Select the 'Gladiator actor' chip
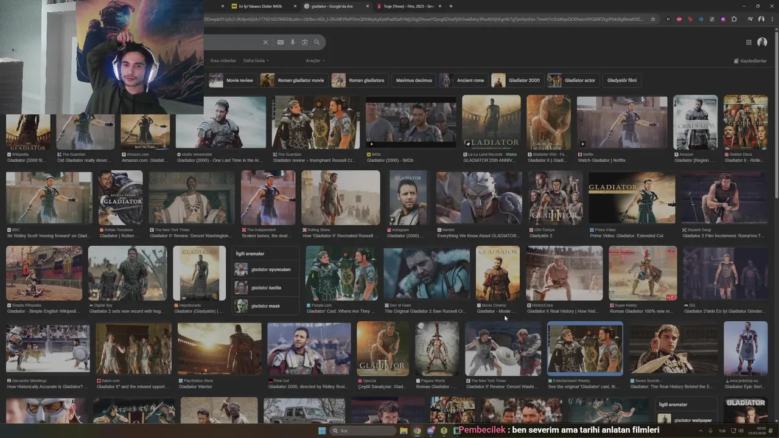 click(x=573, y=80)
